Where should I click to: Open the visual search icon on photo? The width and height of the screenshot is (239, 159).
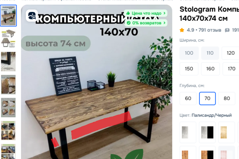coord(32,15)
